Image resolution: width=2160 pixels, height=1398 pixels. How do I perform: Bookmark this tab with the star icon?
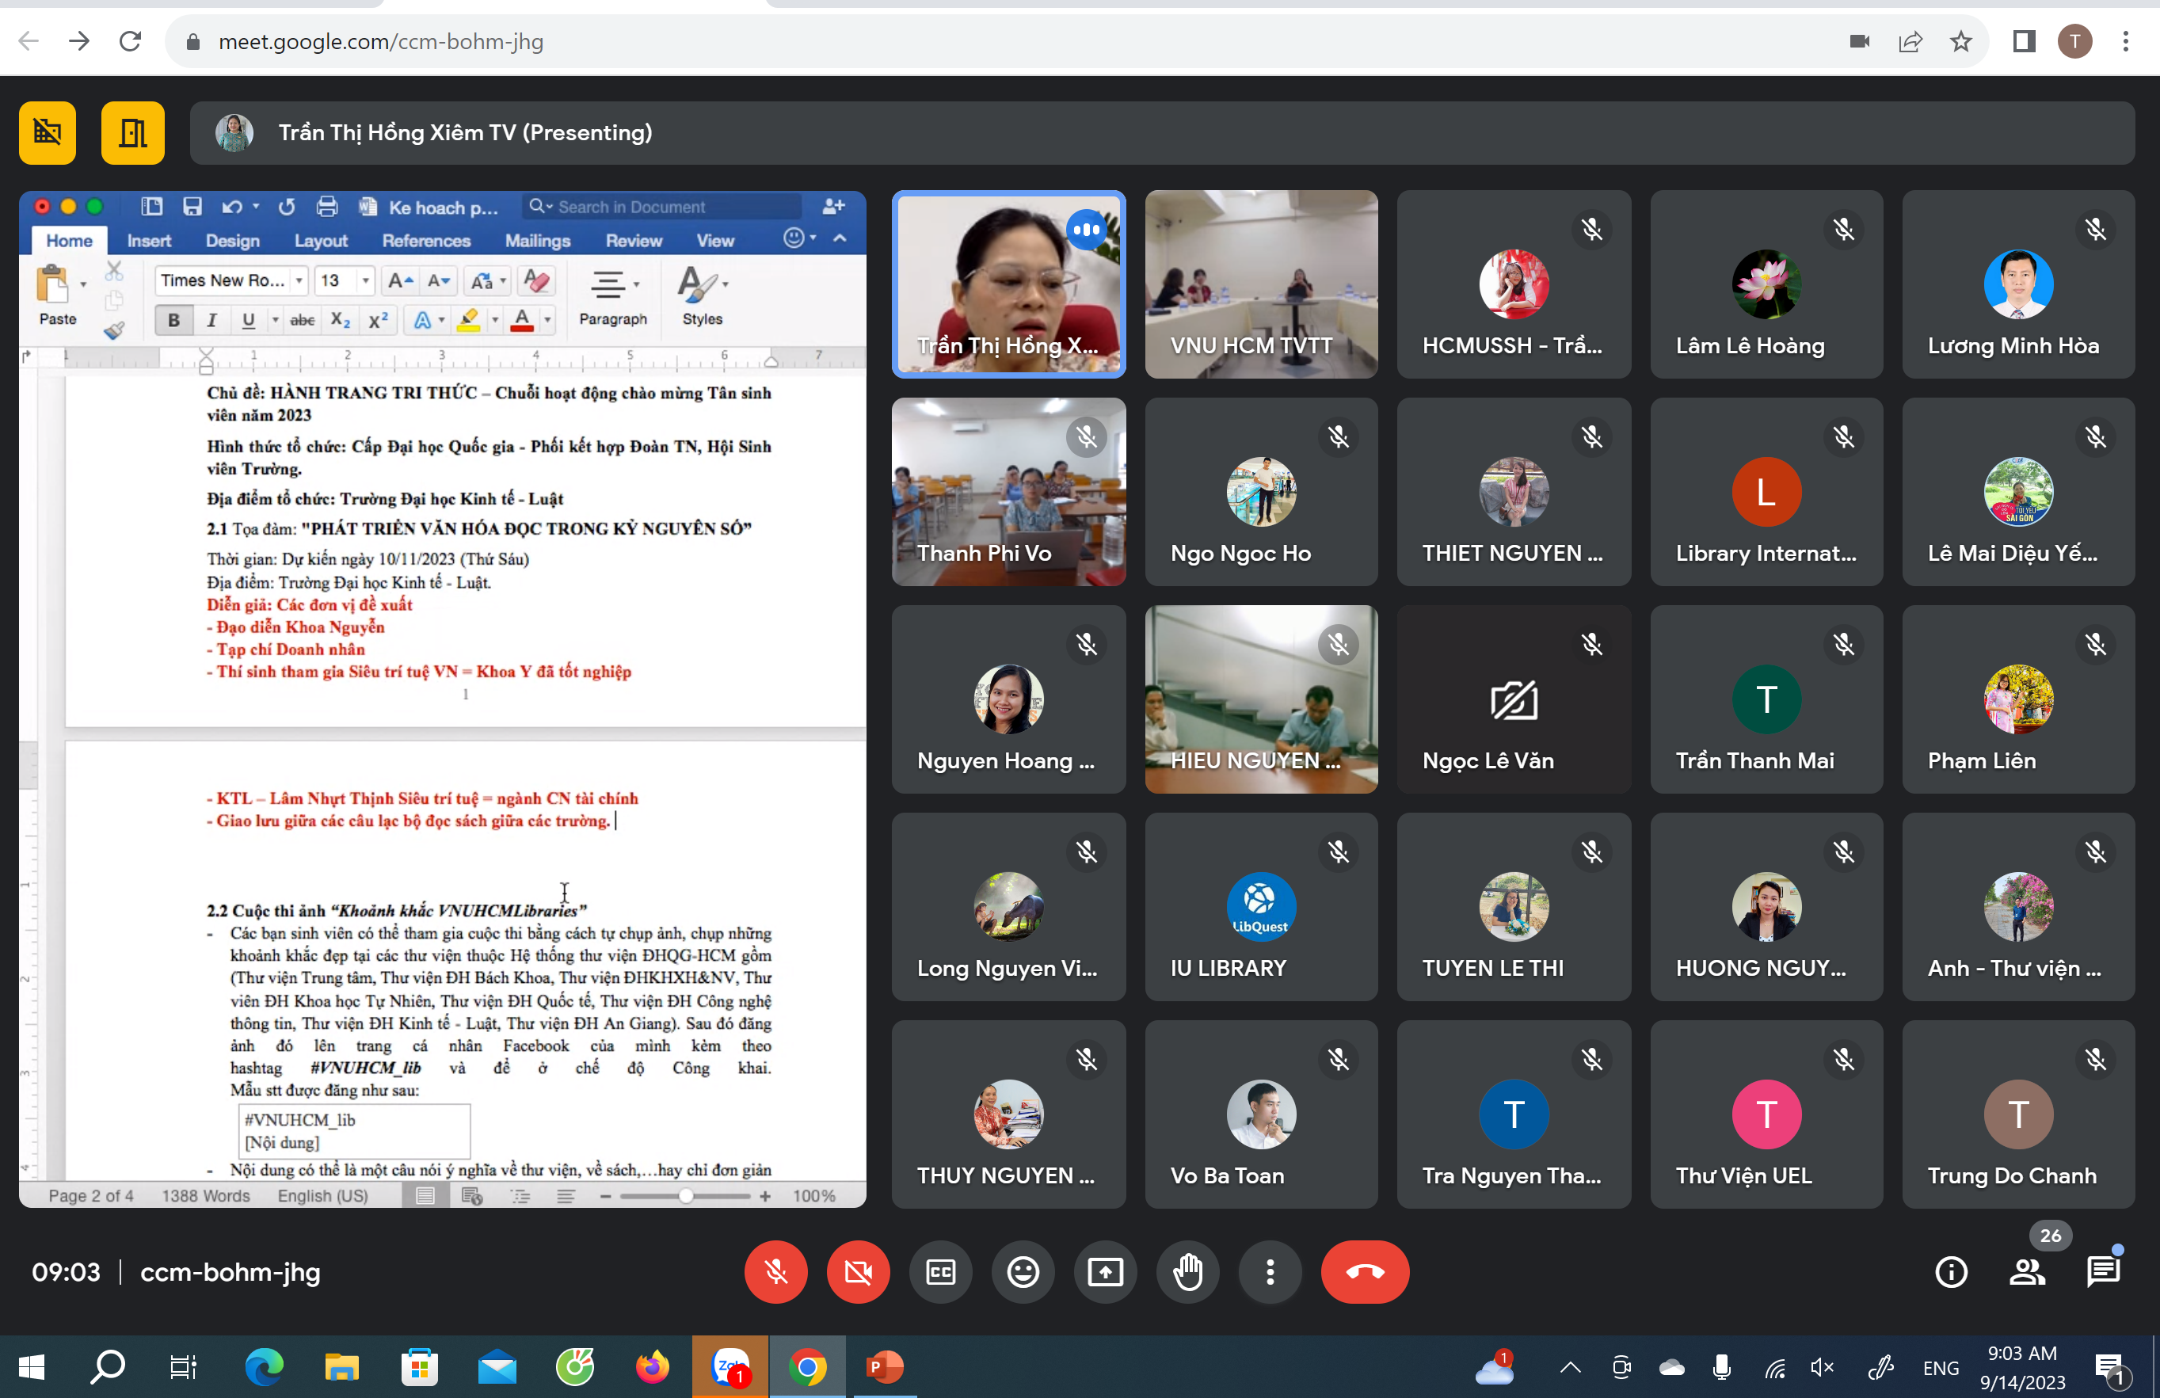1960,42
